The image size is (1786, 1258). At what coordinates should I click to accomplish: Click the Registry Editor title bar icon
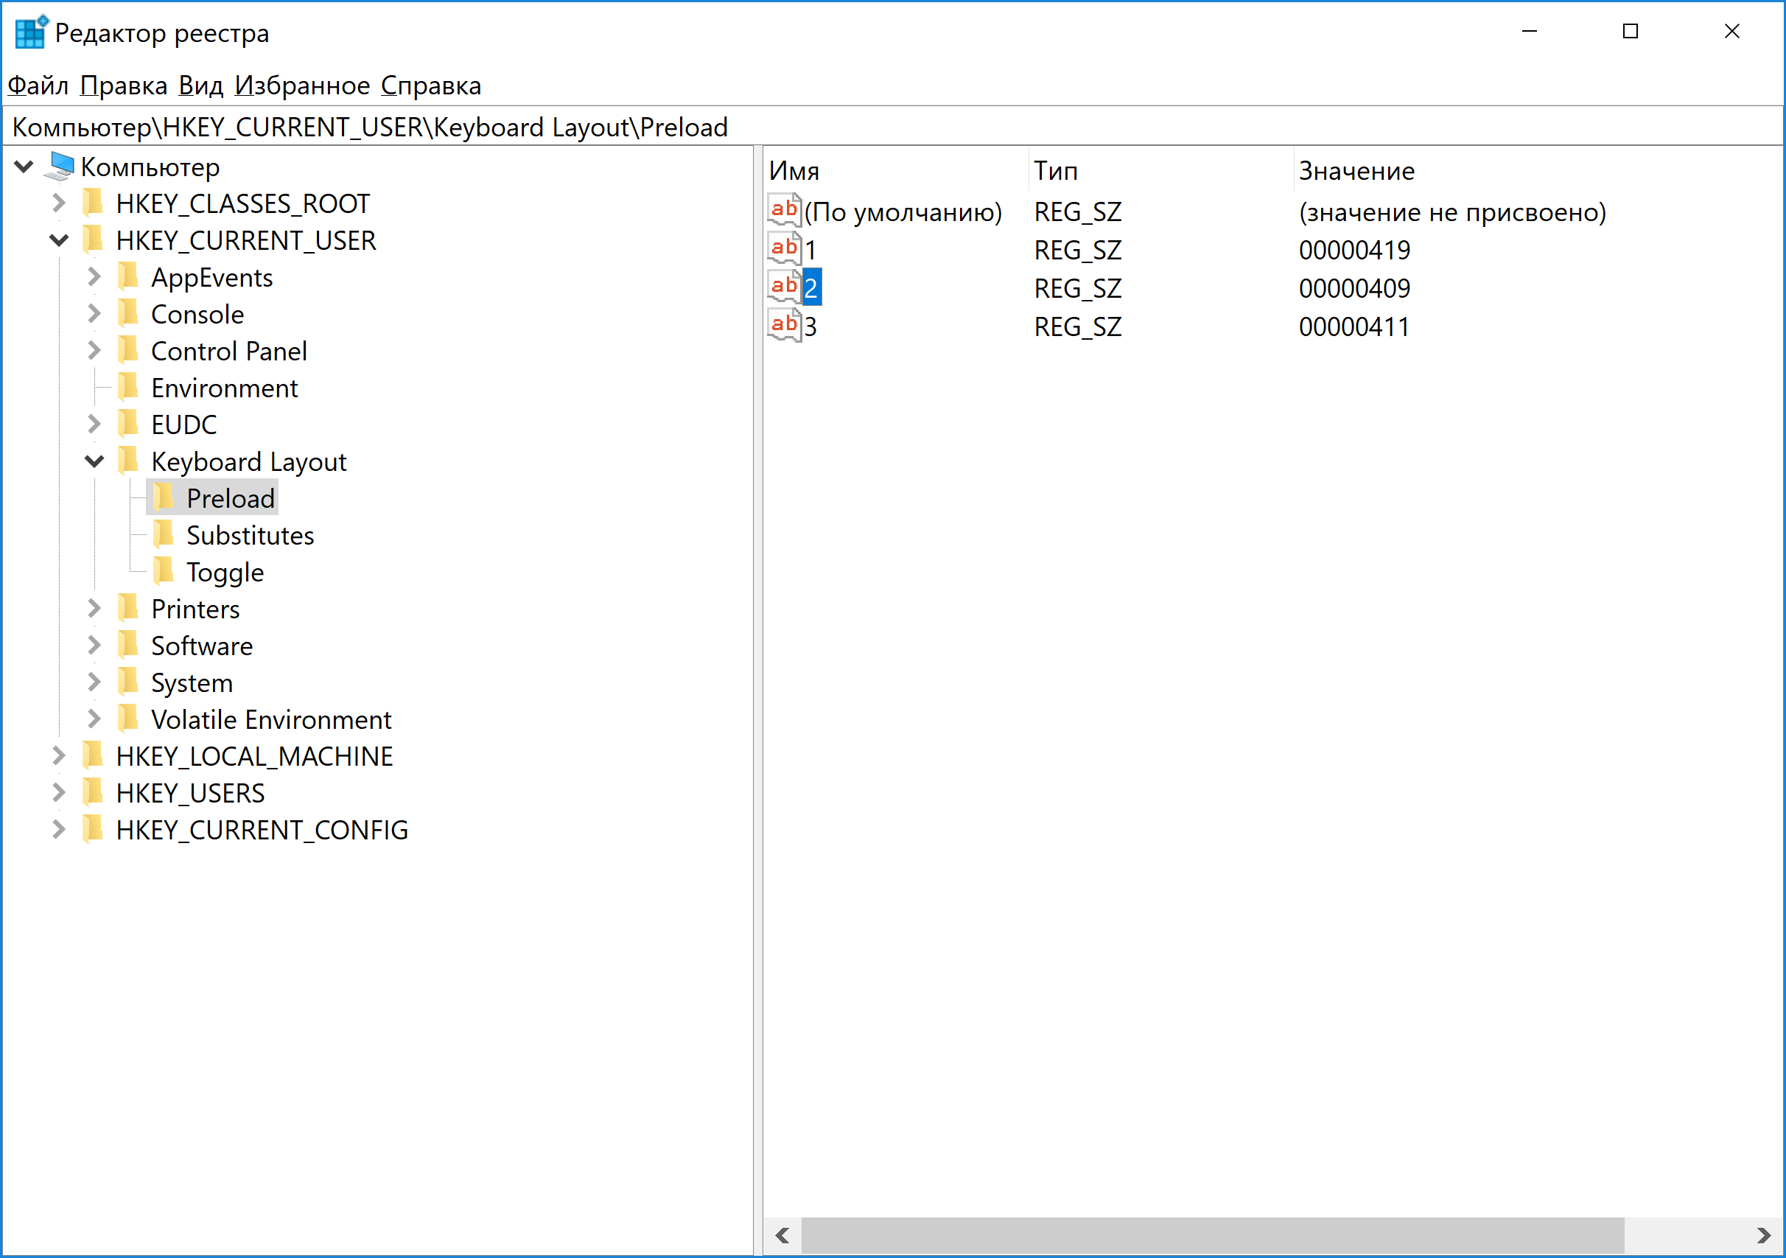(31, 32)
